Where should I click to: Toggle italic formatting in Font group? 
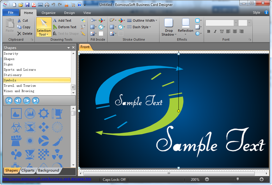(215, 31)
